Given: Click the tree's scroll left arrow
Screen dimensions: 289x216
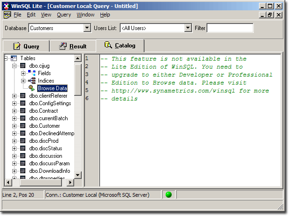Looking at the screenshot, I should [x=8, y=183].
